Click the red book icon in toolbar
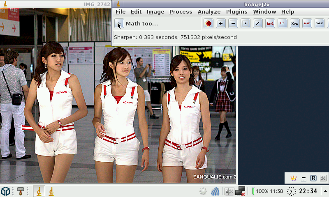The image size is (329, 197). coord(209,23)
